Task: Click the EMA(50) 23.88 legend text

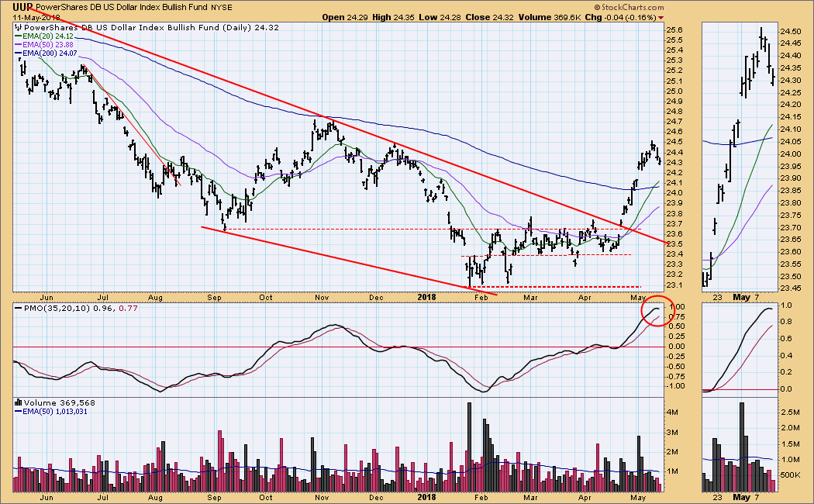Action: [48, 45]
